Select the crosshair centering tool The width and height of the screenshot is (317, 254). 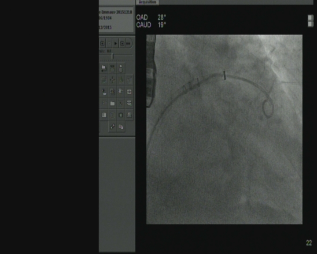(x=112, y=80)
